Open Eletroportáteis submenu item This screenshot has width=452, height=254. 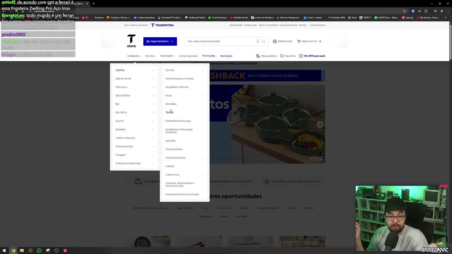click(x=174, y=149)
